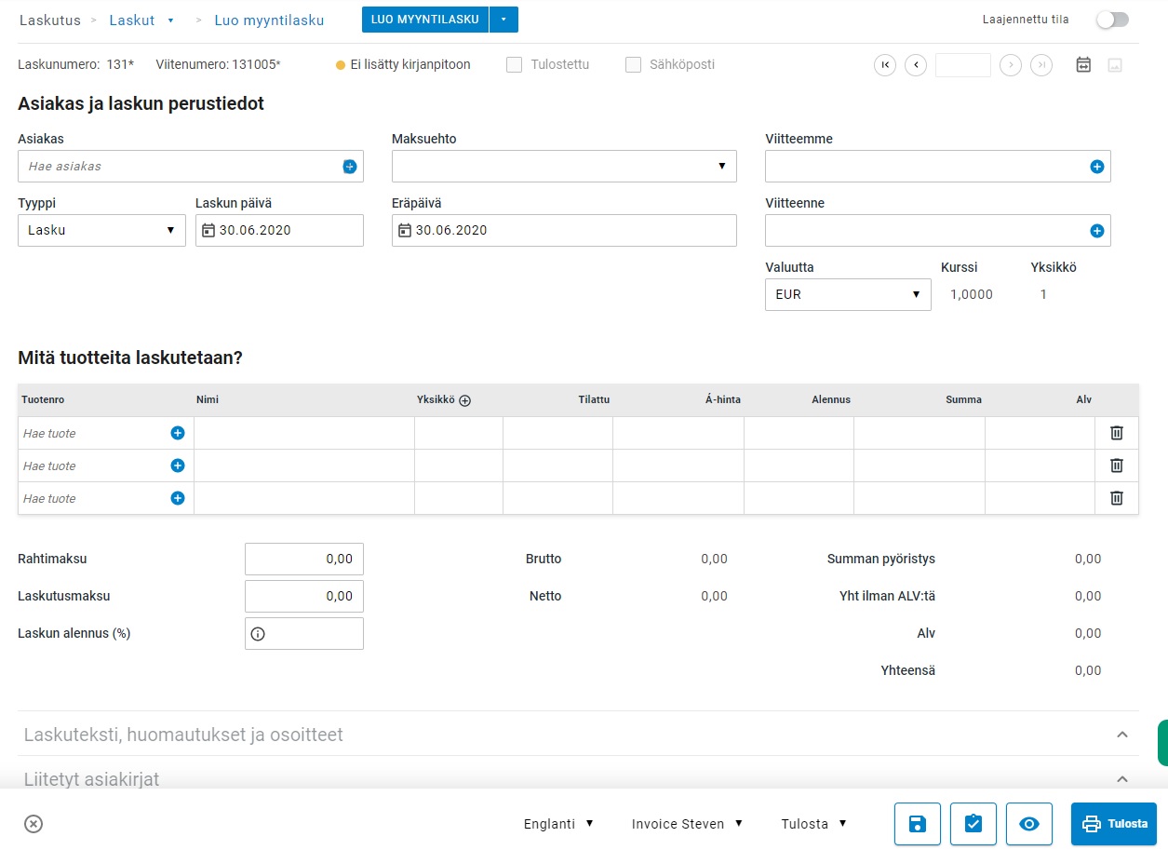Check the Tulostettu checkbox
The image size is (1168, 850).
tap(514, 65)
